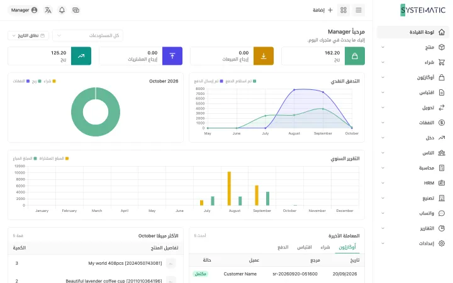Expand the منتج sidebar chevron
Screen dimensions: 453x283
click(383, 47)
